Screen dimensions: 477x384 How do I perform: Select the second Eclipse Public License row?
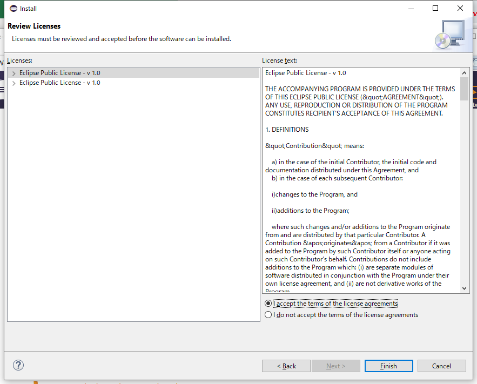[59, 83]
